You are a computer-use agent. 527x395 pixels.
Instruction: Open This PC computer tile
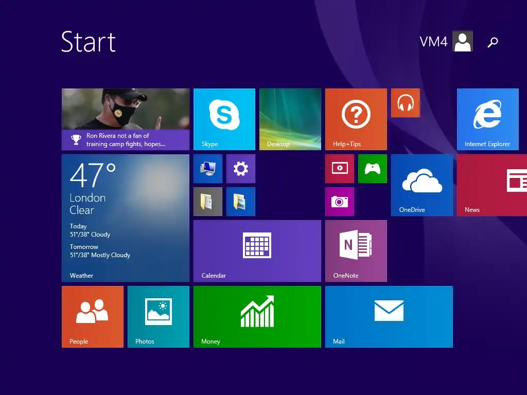208,169
